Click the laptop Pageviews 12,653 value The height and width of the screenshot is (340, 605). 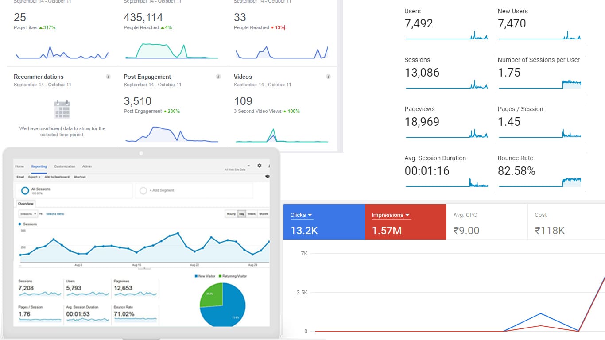coord(123,288)
